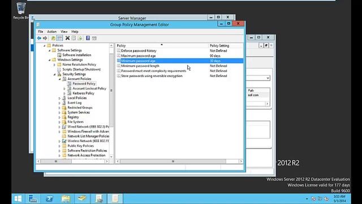Open the View menu
Screen dimensions: 362x204
coord(64,32)
